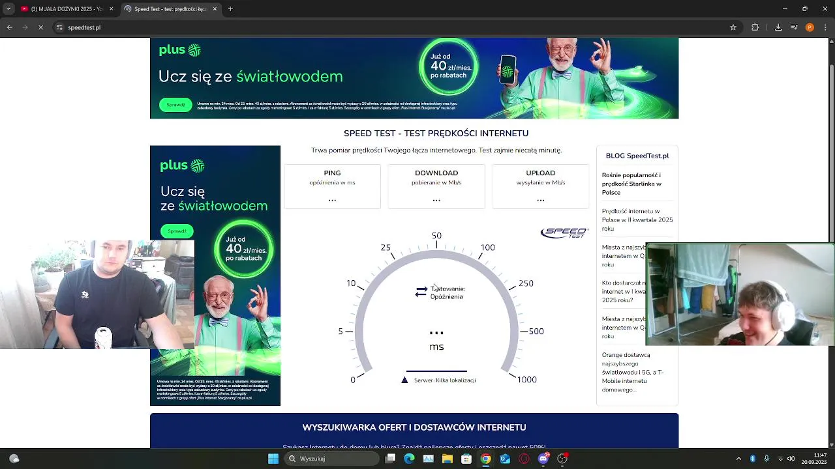View site information icon in address bar
835x469 pixels.
tap(59, 27)
